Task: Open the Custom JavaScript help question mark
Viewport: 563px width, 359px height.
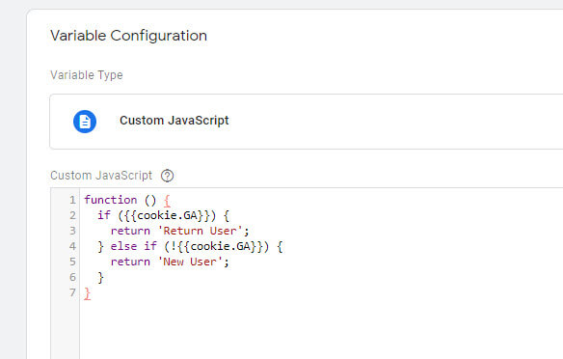Action: pyautogui.click(x=167, y=176)
